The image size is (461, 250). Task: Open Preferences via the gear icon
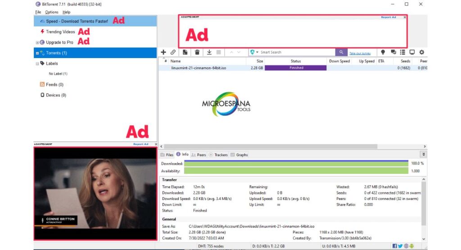pyautogui.click(x=422, y=52)
